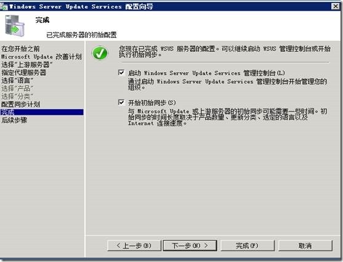Viewport: 343px width, 262px height.
Task: Open 选择"语言" step
Action: pos(17,80)
